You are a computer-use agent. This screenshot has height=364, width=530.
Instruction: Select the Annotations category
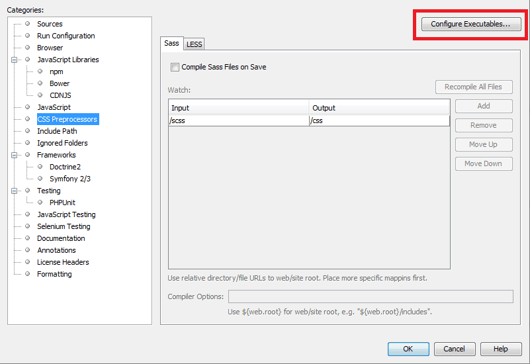click(x=56, y=250)
